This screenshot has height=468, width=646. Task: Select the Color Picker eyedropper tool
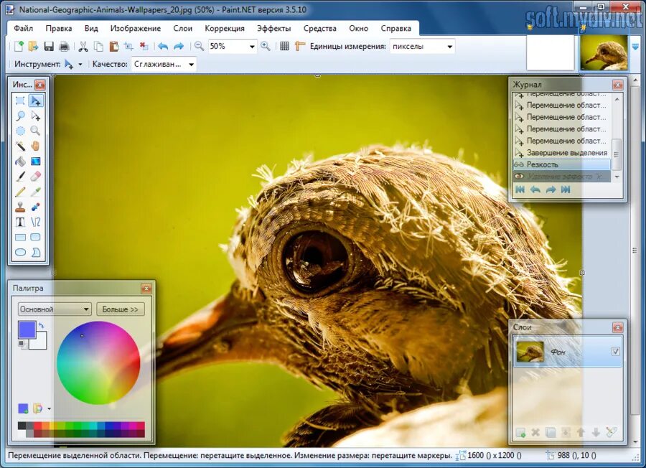pos(35,192)
